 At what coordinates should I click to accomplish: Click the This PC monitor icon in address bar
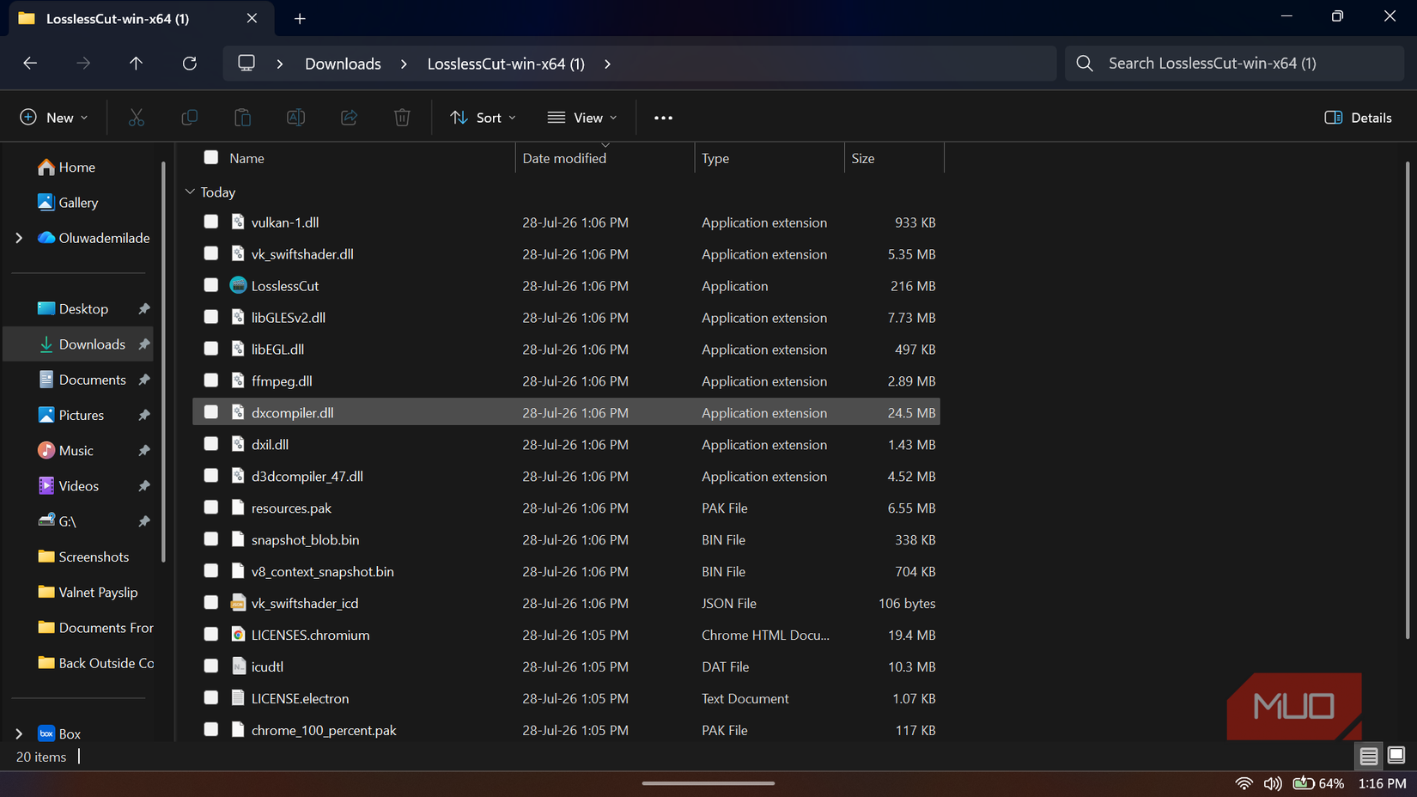pos(246,64)
